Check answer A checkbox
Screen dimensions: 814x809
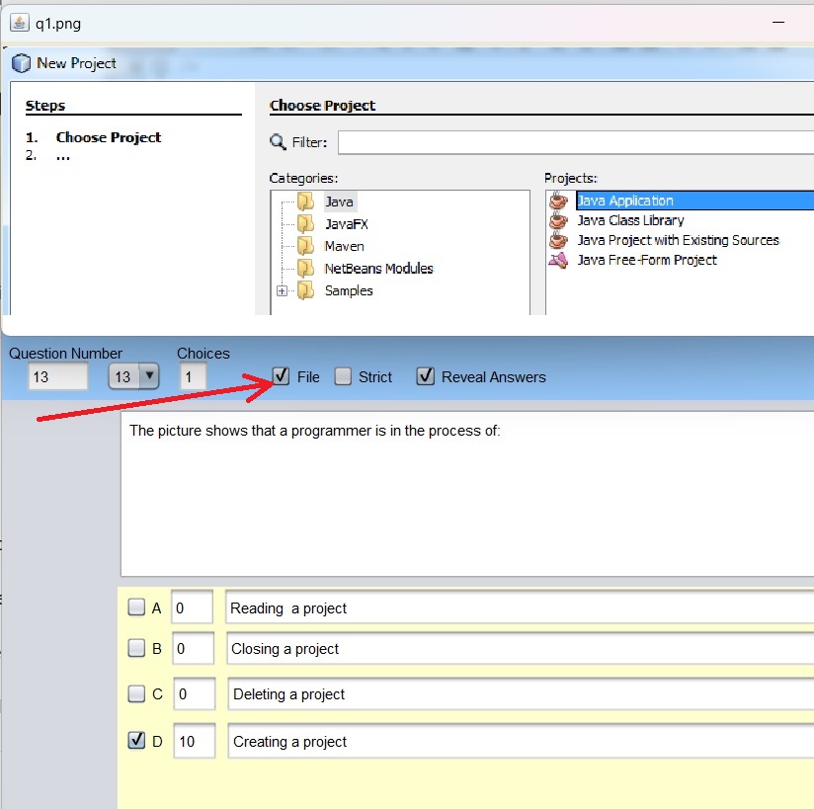click(136, 607)
